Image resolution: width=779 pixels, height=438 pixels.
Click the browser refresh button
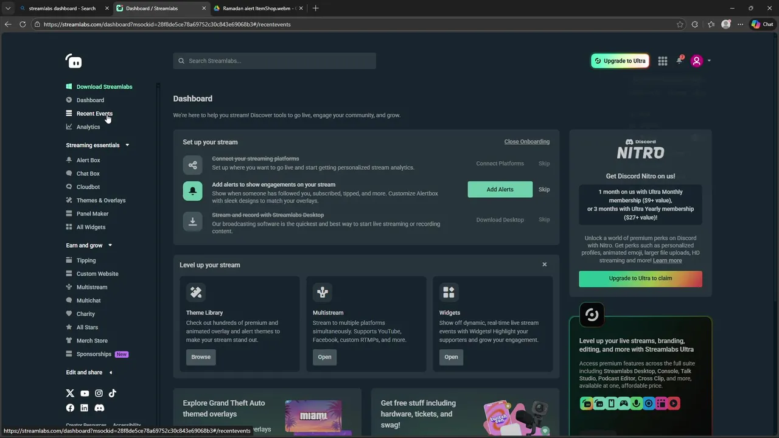(23, 24)
